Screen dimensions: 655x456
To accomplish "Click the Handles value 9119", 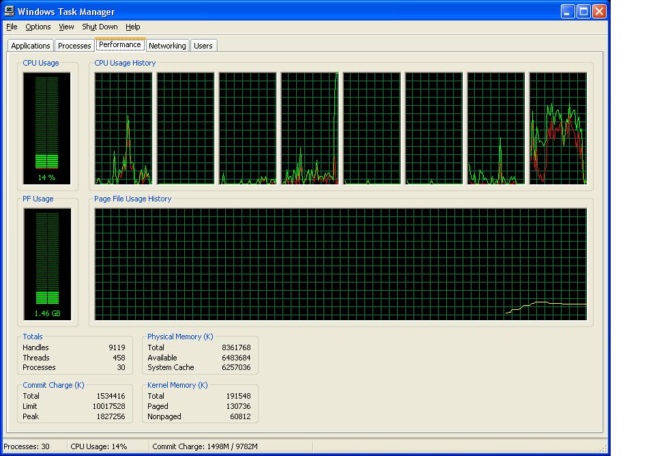I will pos(117,347).
